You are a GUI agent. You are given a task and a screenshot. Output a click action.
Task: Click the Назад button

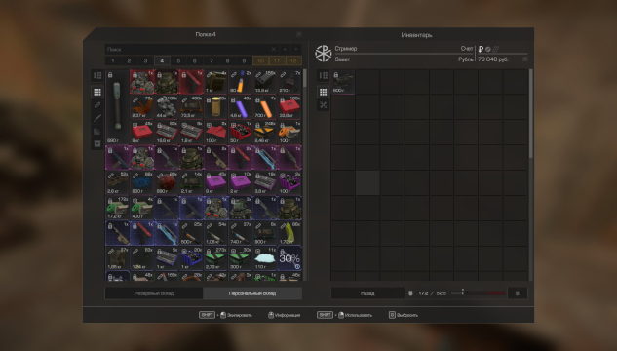367,293
